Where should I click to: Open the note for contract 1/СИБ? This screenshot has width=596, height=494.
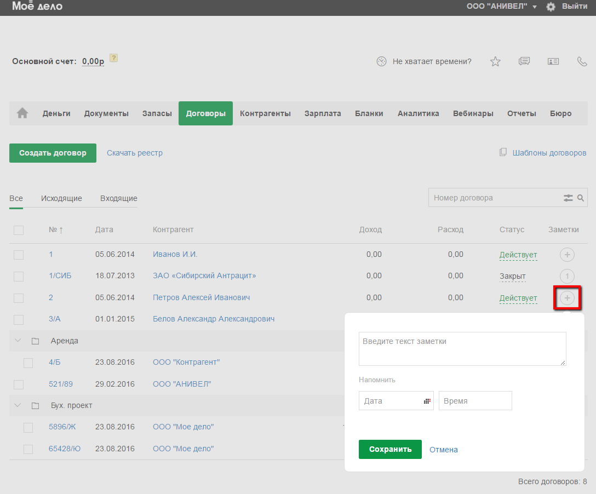[568, 276]
